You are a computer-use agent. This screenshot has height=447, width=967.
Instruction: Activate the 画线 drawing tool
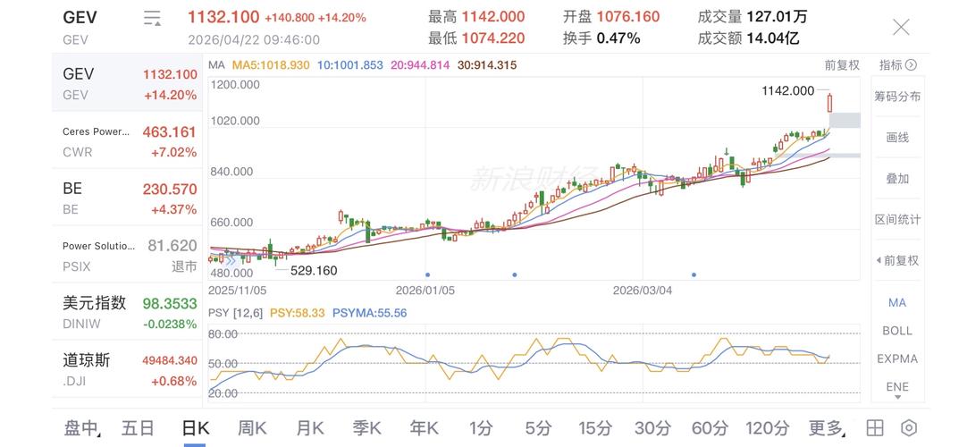[x=897, y=138]
